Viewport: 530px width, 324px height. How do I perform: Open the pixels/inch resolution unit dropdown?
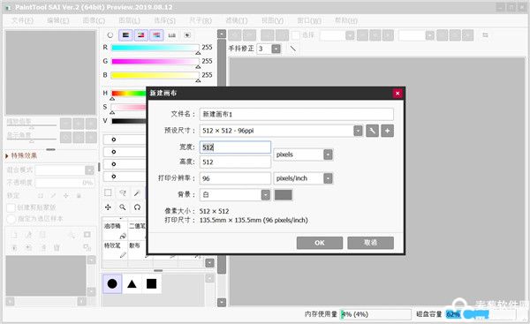point(328,178)
